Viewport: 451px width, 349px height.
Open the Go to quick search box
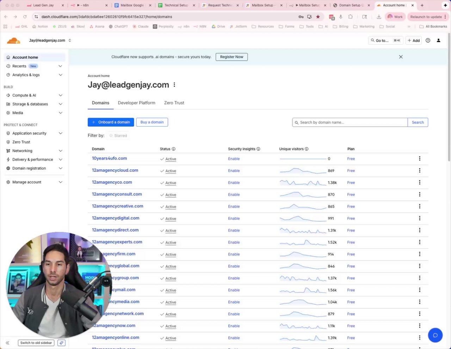click(x=385, y=41)
